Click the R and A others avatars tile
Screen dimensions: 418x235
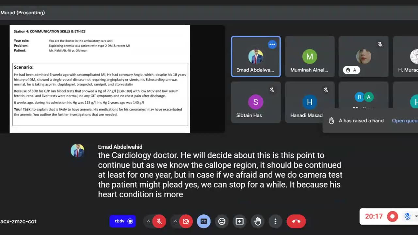pyautogui.click(x=364, y=97)
